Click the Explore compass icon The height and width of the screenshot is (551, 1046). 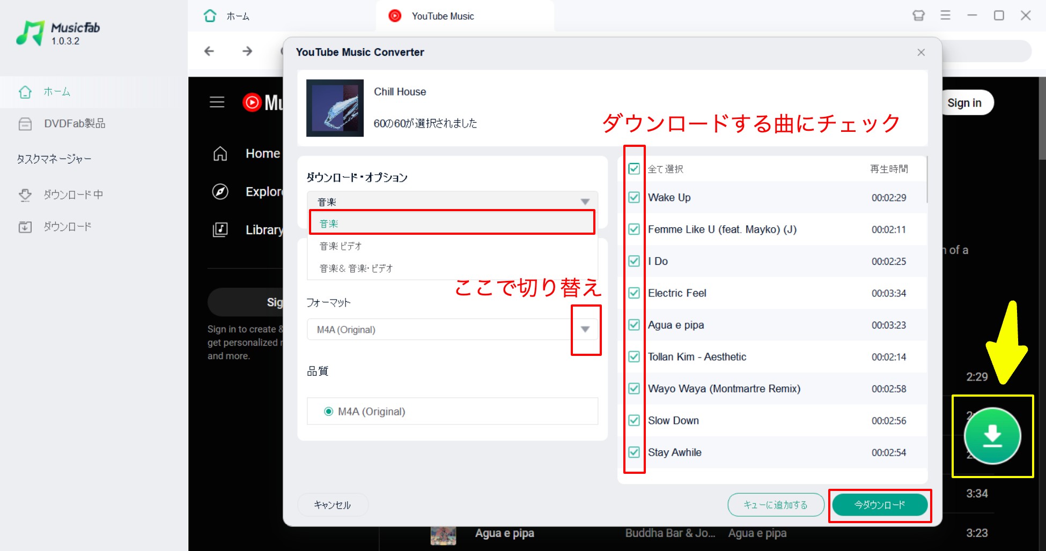point(220,191)
